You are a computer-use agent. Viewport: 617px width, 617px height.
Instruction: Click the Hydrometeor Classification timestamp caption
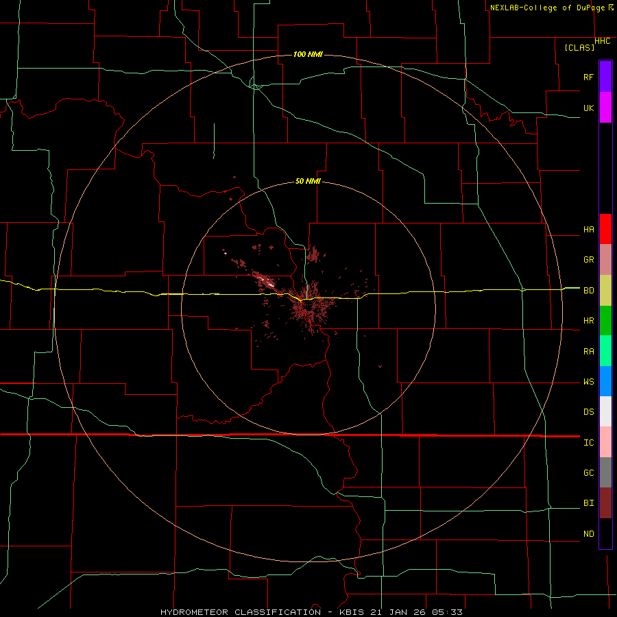pyautogui.click(x=311, y=612)
